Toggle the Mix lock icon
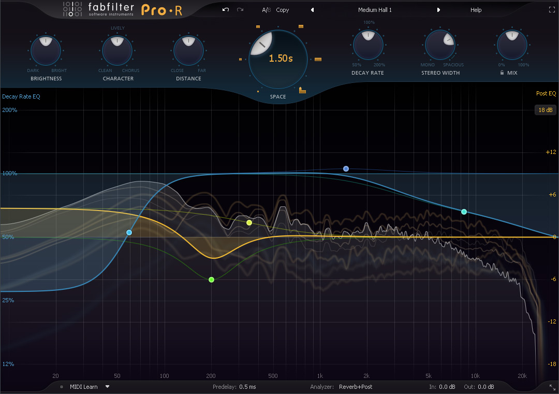This screenshot has width=559, height=394. point(502,73)
